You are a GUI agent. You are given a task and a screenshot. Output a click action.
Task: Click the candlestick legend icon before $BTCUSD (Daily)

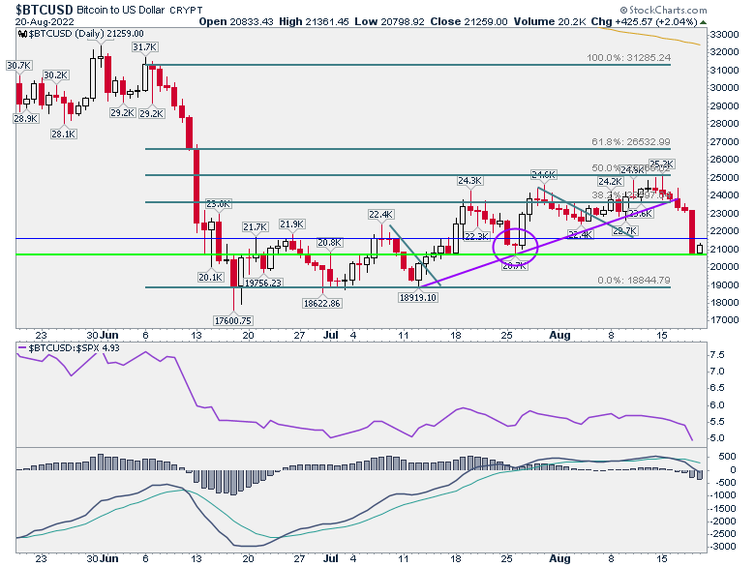point(23,34)
